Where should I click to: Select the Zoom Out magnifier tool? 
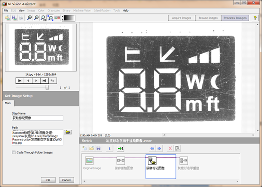coord(36,18)
